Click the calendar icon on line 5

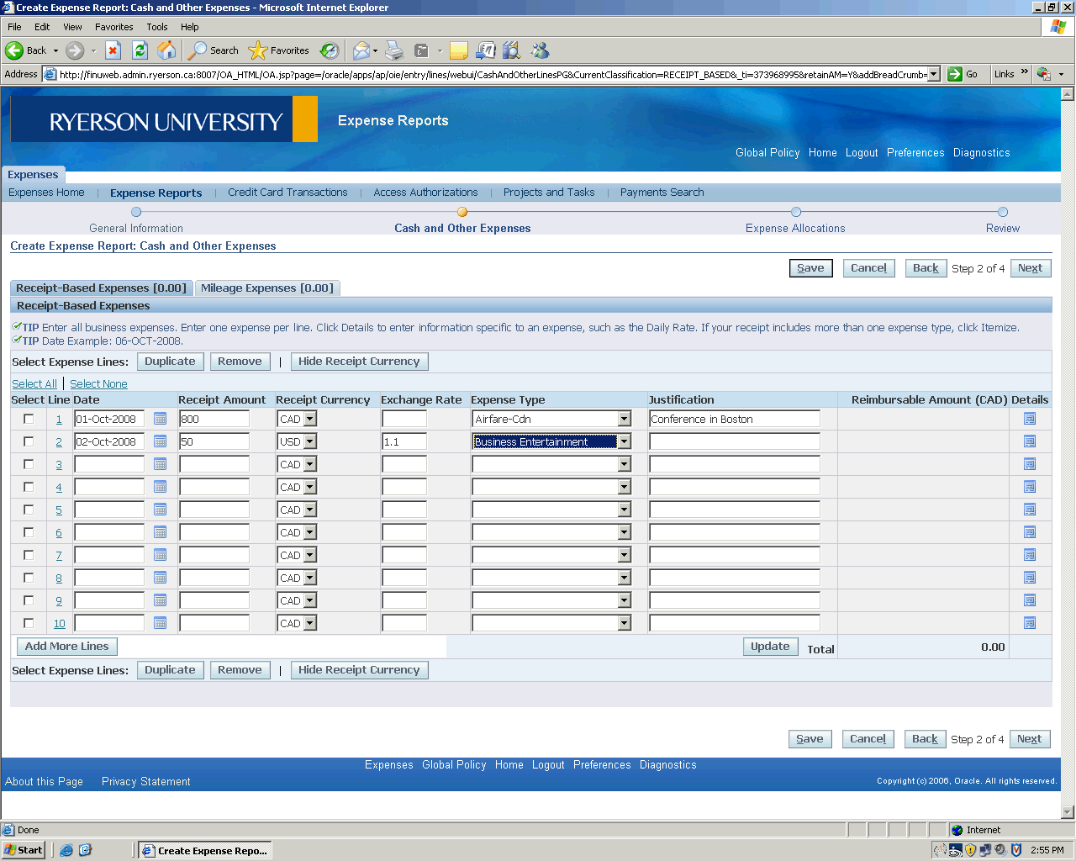coord(160,510)
